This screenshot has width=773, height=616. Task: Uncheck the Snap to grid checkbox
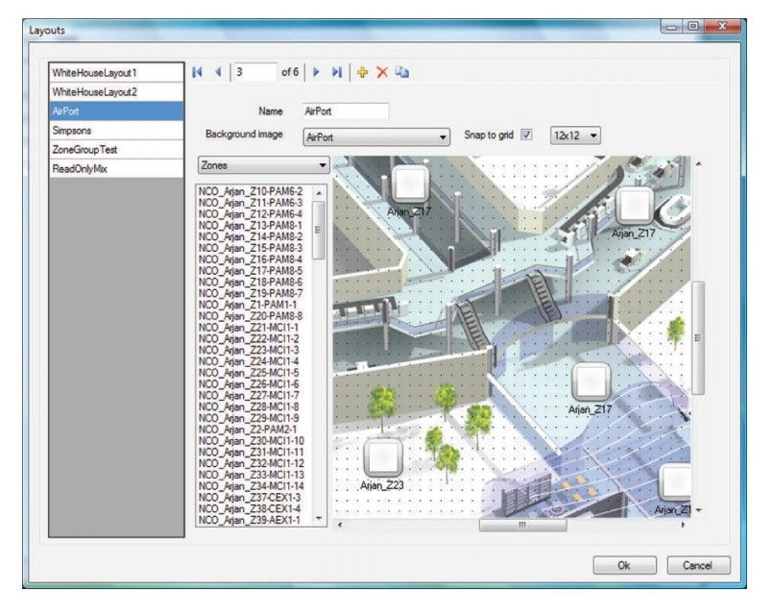tap(525, 136)
